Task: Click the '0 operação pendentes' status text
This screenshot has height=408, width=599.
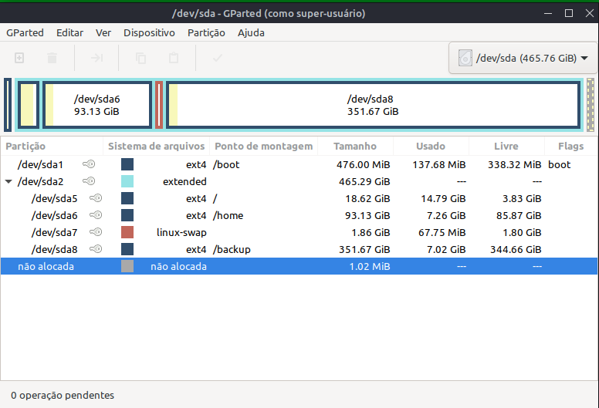Action: coord(63,396)
